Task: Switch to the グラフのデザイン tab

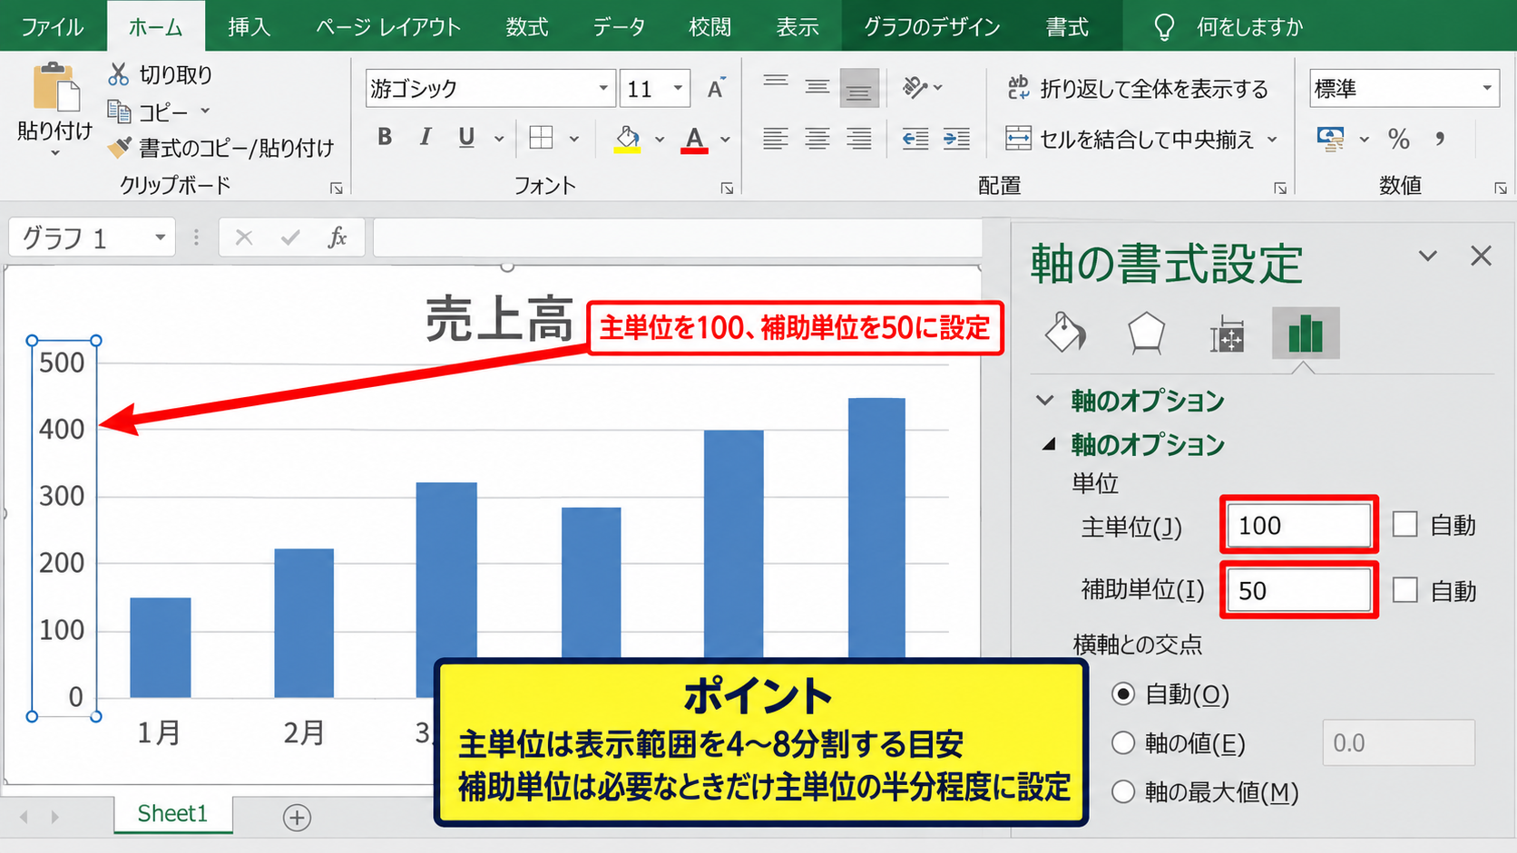Action: pyautogui.click(x=932, y=27)
